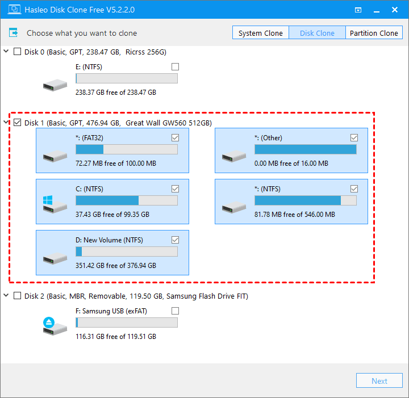The width and height of the screenshot is (409, 398).
Task: Click the Samsung USB removable drive icon
Action: (x=55, y=326)
